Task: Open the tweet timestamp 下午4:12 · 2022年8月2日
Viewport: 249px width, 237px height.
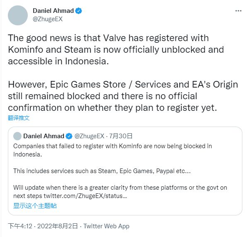Action: point(43,226)
